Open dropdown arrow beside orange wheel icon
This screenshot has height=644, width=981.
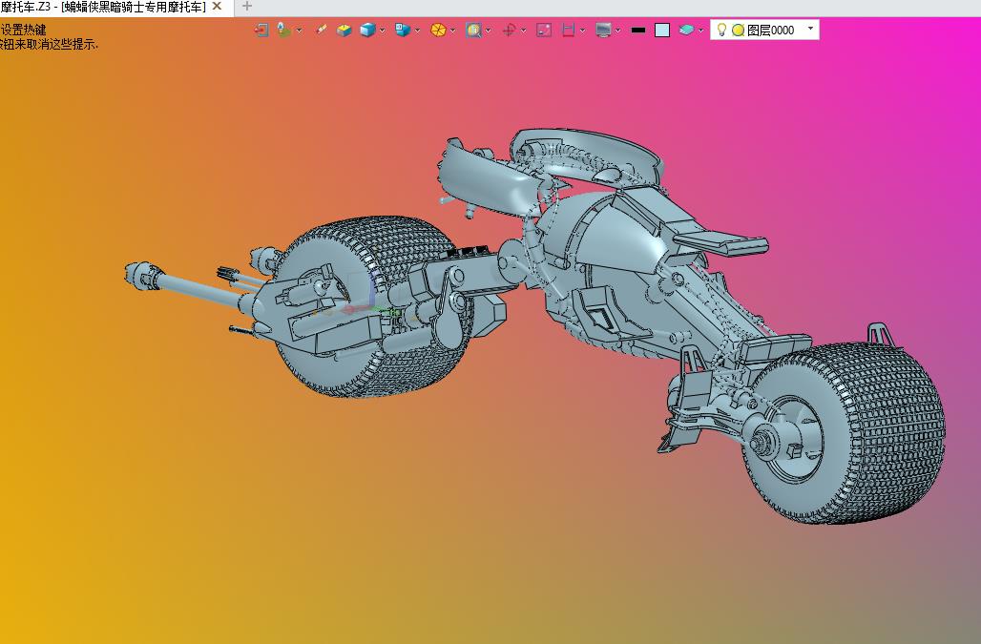point(452,30)
